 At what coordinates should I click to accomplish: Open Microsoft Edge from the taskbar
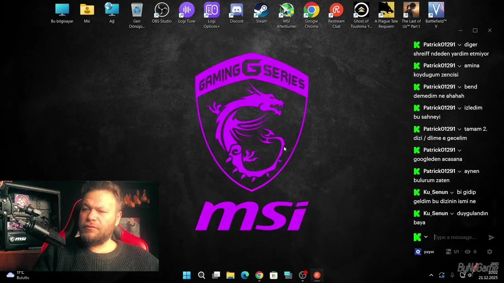coord(245,275)
